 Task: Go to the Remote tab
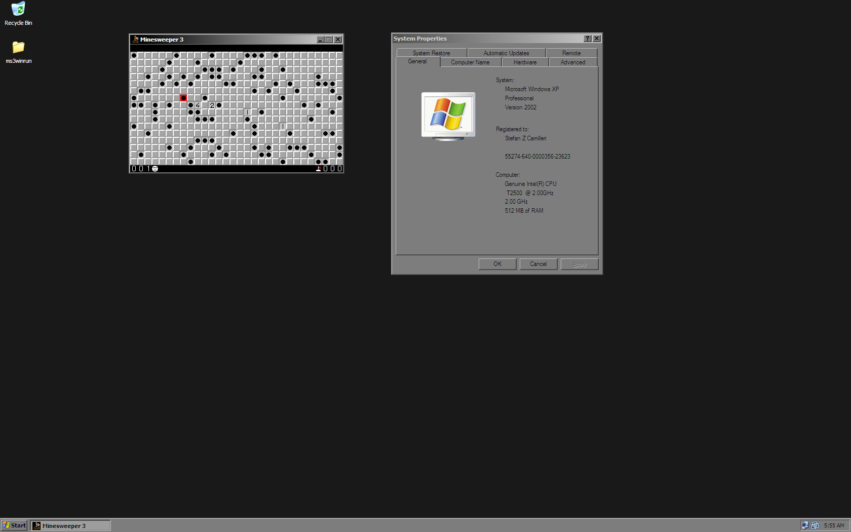571,53
